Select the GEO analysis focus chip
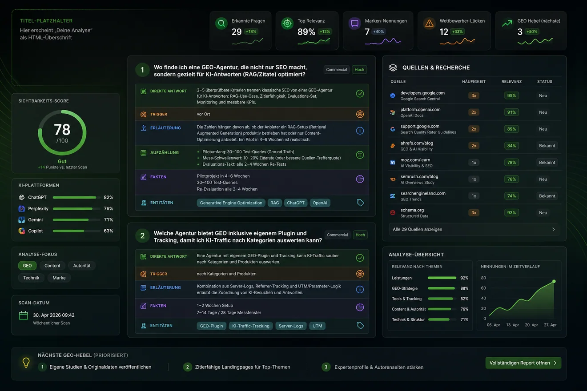The image size is (587, 391). click(x=27, y=266)
